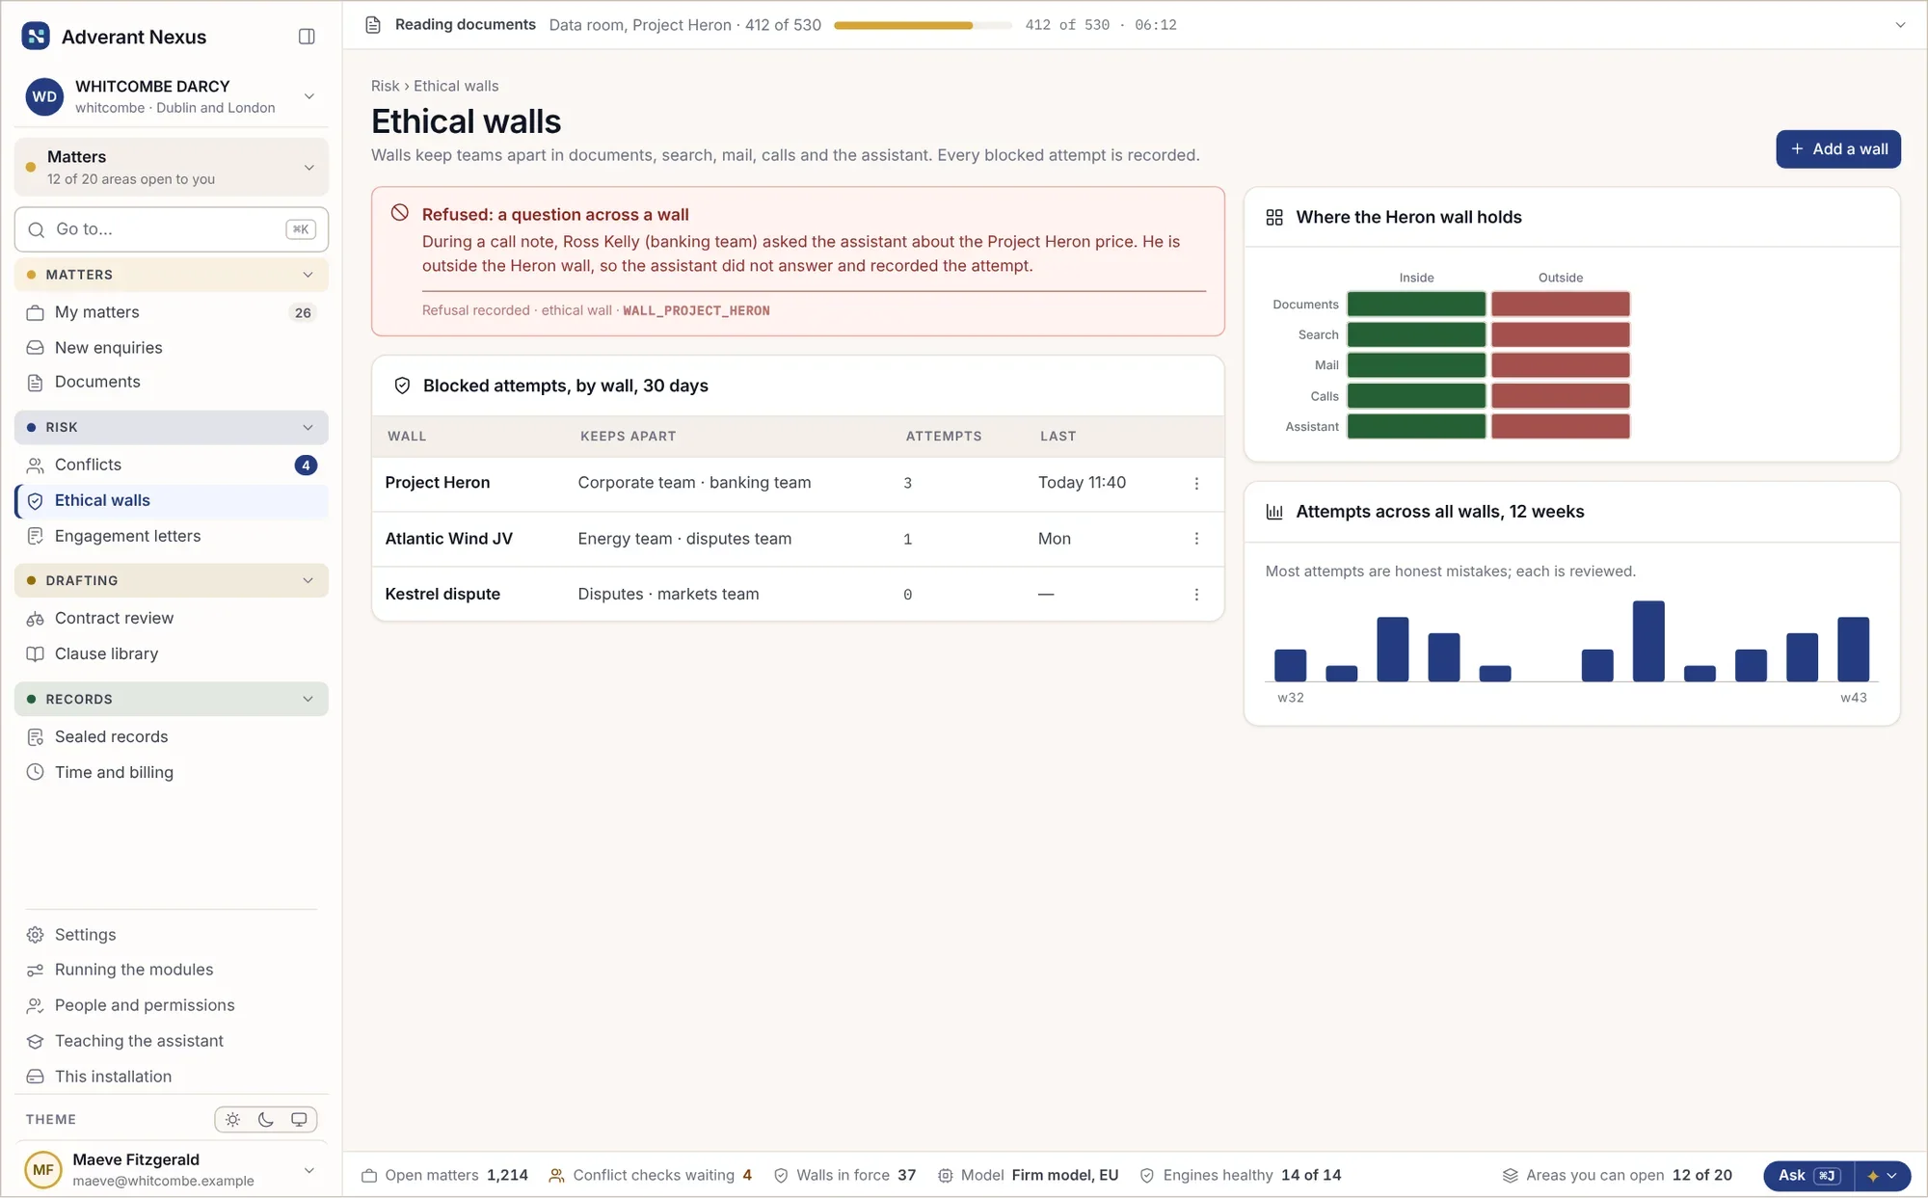The height and width of the screenshot is (1198, 1928).
Task: Select the system theme monitor icon
Action: coord(299,1119)
